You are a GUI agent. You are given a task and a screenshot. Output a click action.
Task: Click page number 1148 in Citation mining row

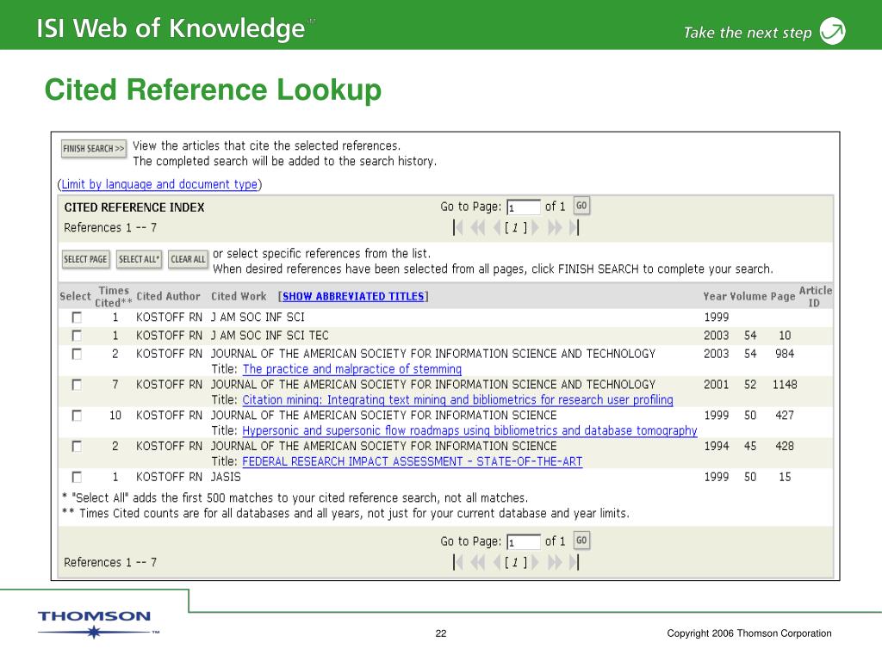coord(785,385)
